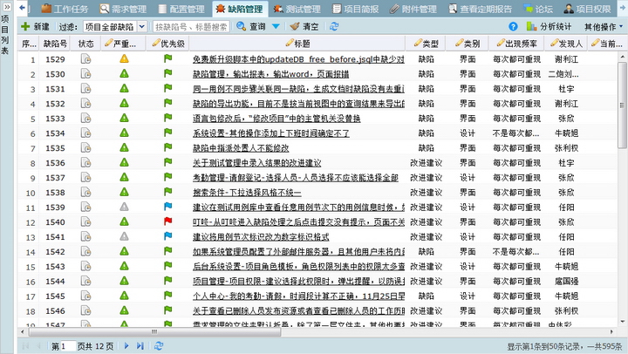Open the 项目全部缺陷 filter dropdown

142,26
